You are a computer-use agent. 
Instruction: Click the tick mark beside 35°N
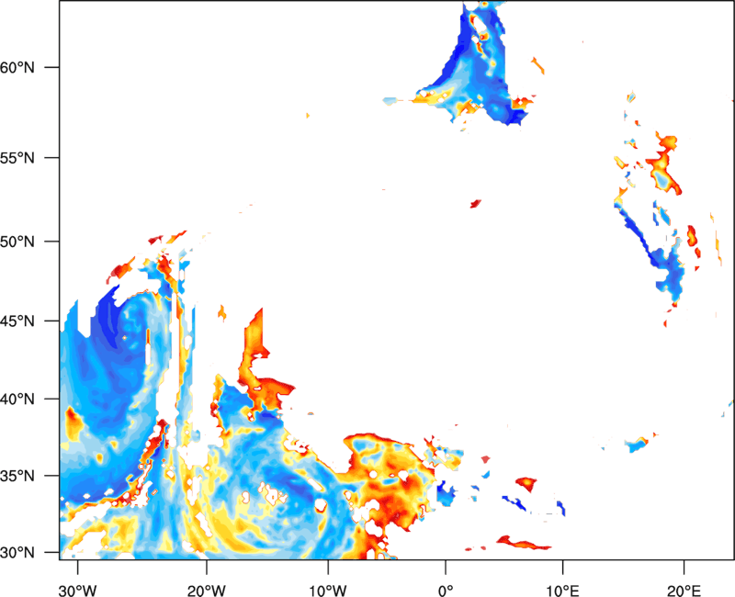tap(52, 476)
